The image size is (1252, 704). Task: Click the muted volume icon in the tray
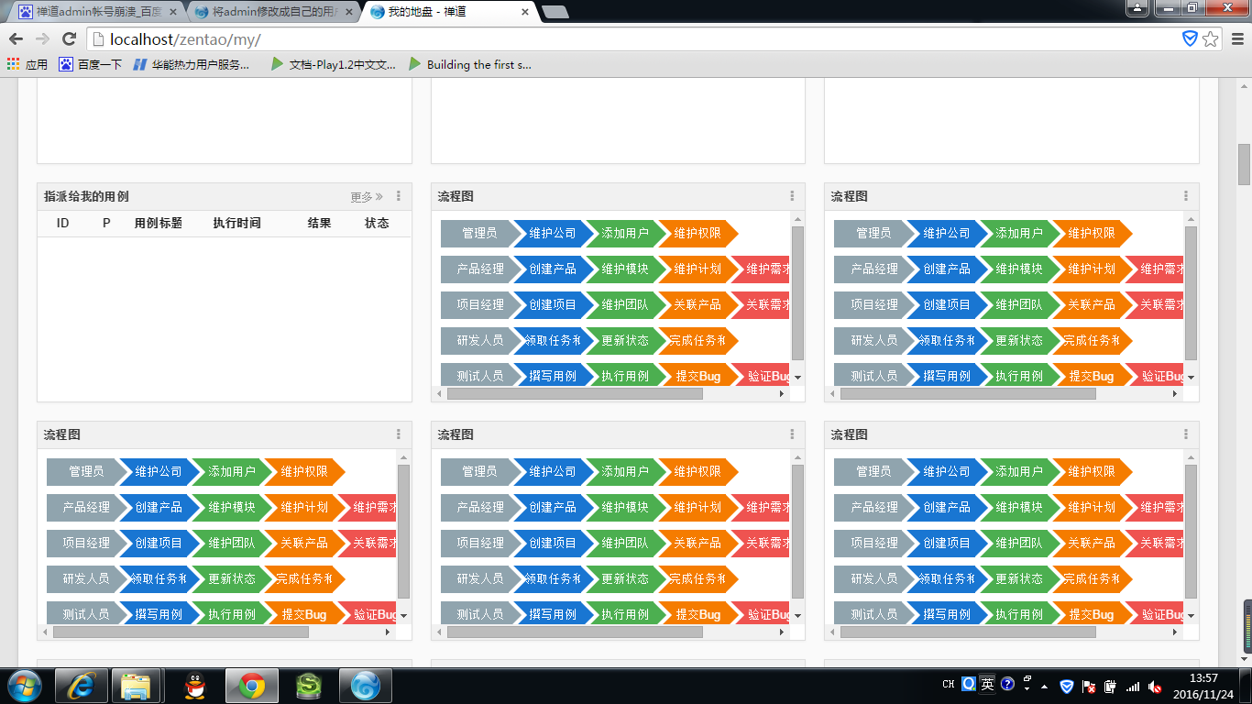(x=1155, y=687)
